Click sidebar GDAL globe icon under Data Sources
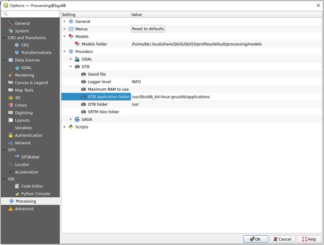 point(17,68)
